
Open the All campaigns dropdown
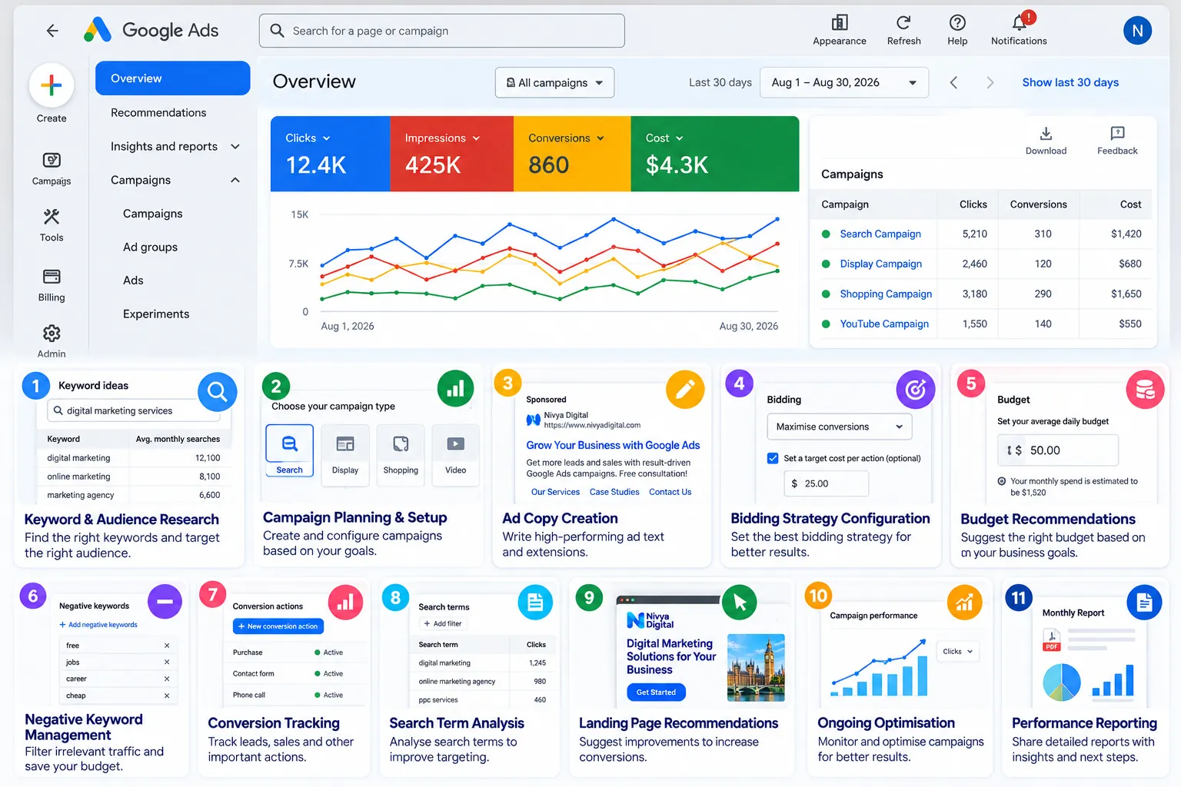click(x=554, y=82)
